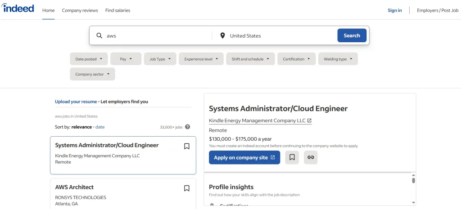Click the search magnifier icon beside aws
Screen dimensions: 461x209
(99, 36)
